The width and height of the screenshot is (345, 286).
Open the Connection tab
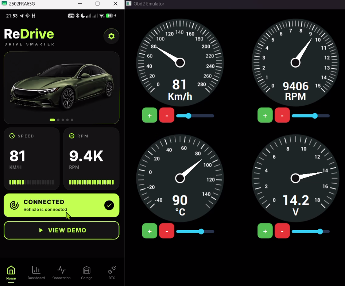click(61, 273)
